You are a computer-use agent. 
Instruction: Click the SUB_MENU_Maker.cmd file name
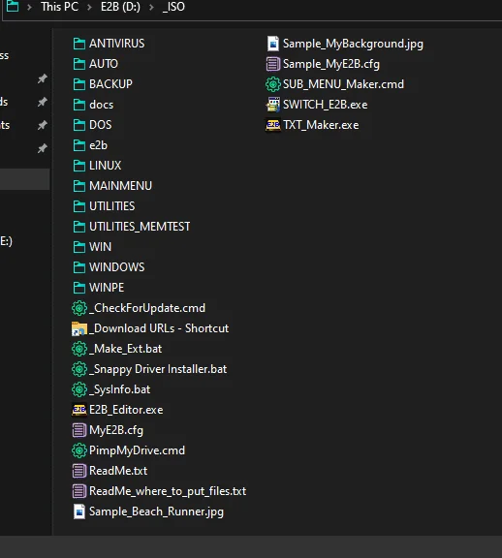coord(343,84)
